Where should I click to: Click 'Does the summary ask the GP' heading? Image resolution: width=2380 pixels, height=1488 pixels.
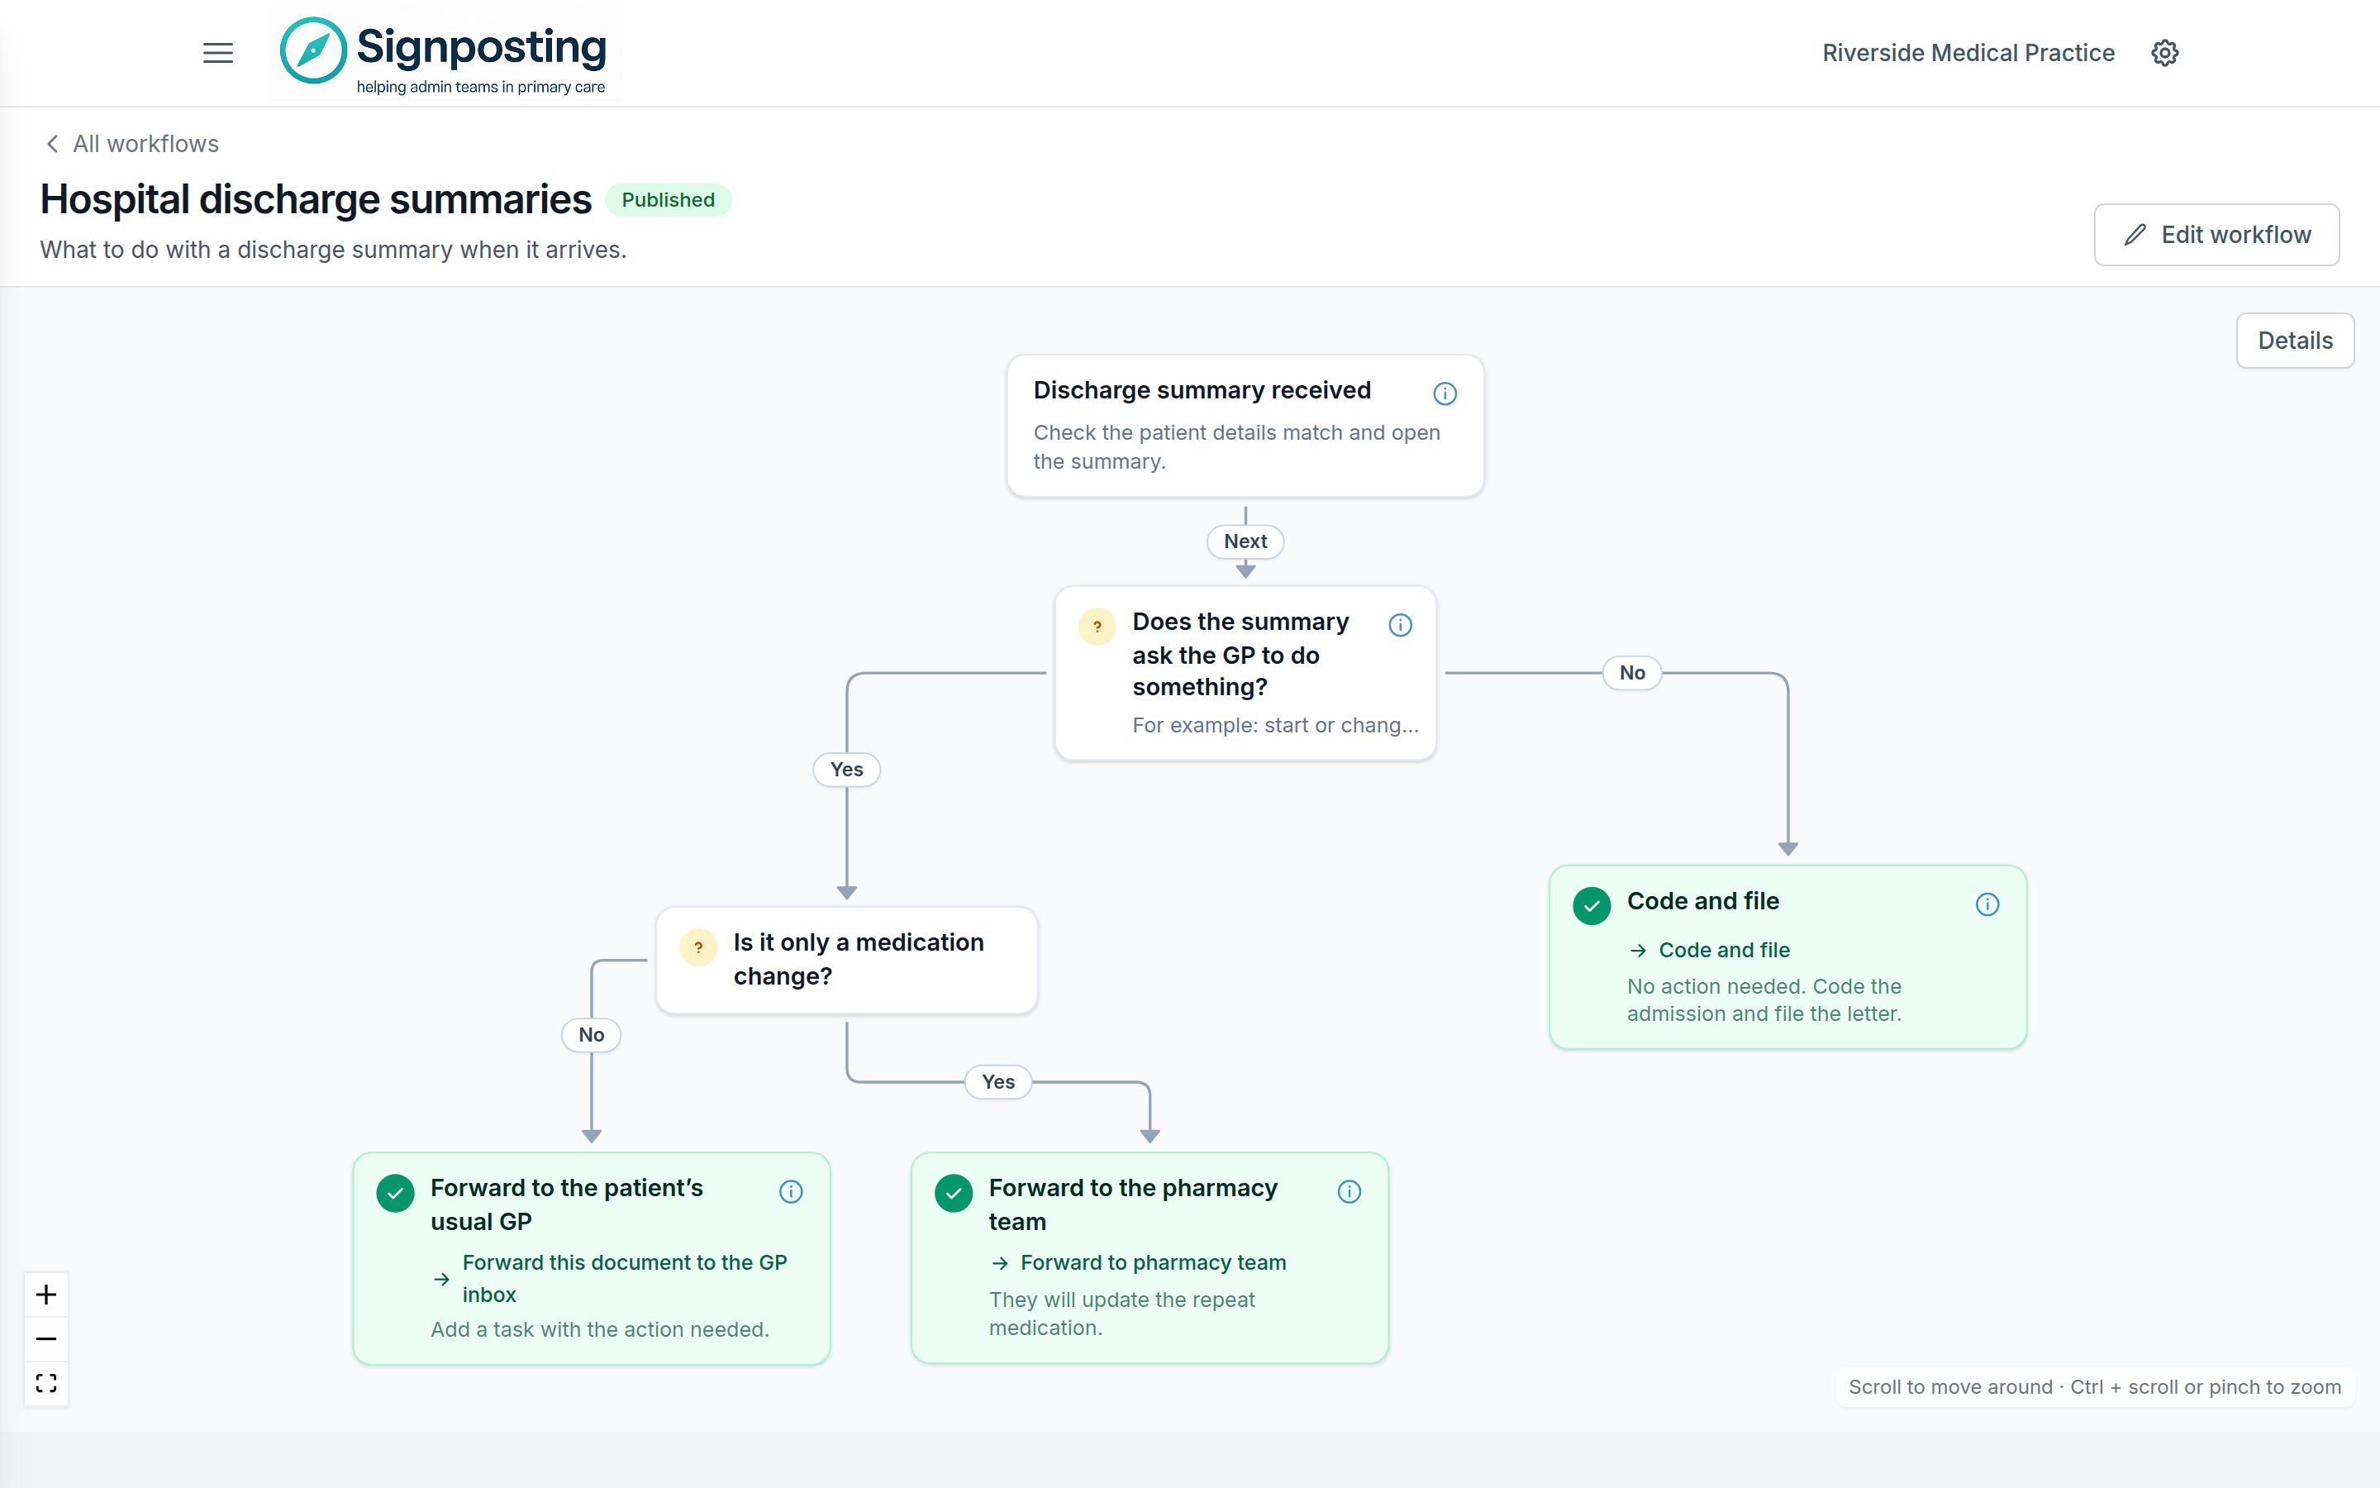[x=1240, y=655]
